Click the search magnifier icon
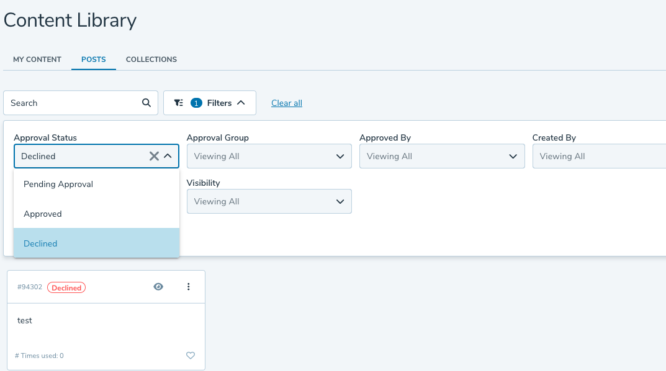The height and width of the screenshot is (371, 666). 146,103
